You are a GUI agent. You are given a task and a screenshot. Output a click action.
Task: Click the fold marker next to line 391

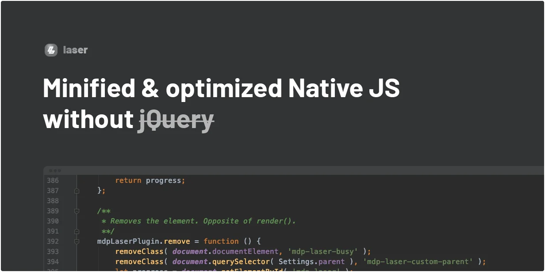pos(77,231)
